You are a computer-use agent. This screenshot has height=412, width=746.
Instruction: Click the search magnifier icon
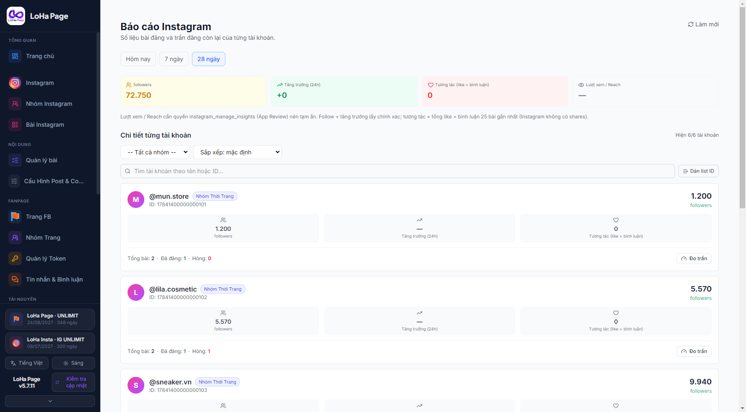128,171
